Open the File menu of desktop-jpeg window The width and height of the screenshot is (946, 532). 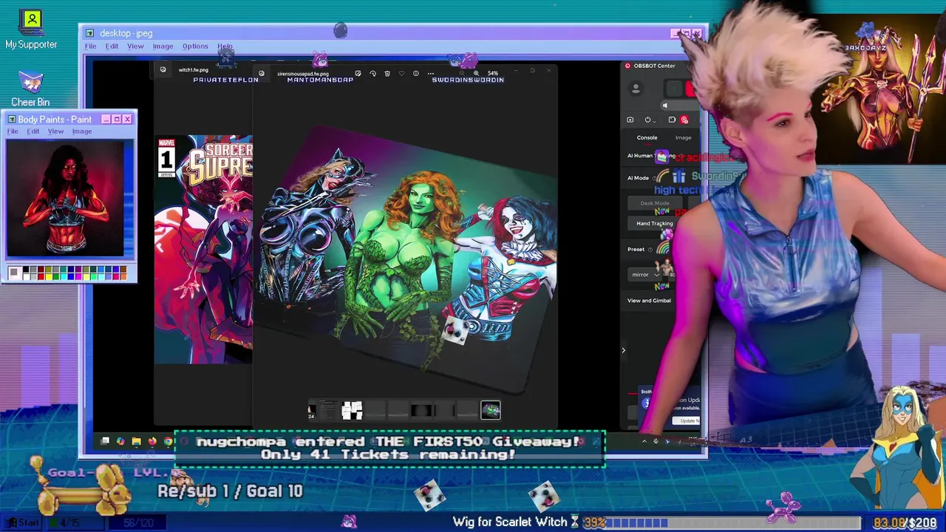click(90, 46)
